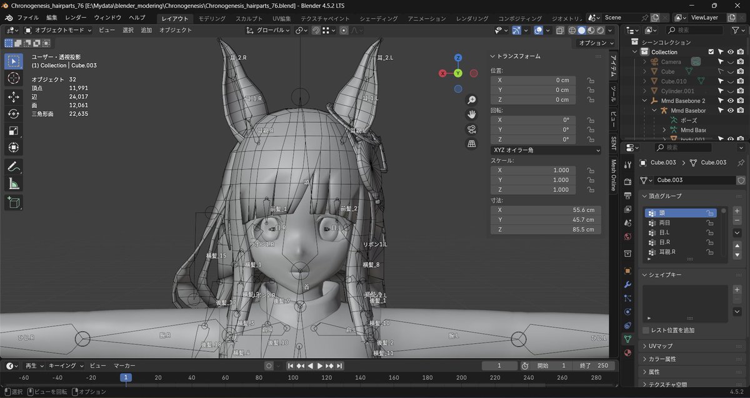Open the Mesh Online sidebar tab
The width and height of the screenshot is (750, 398).
[x=613, y=174]
